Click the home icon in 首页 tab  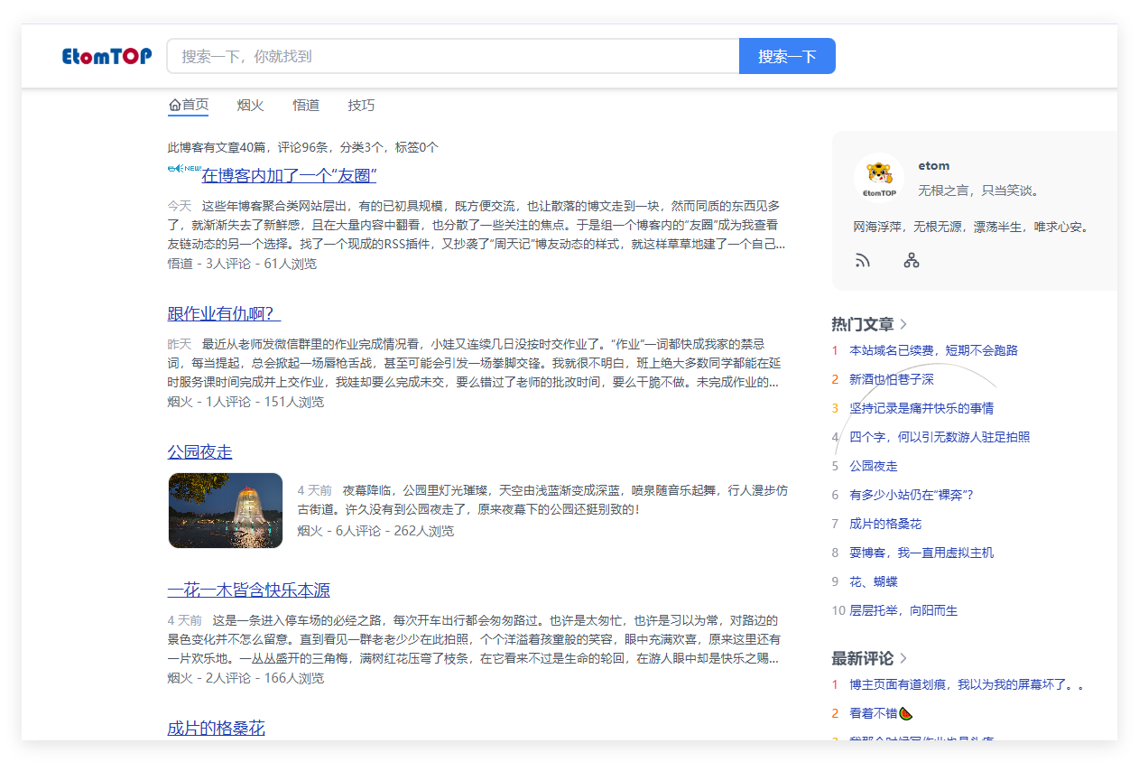175,106
